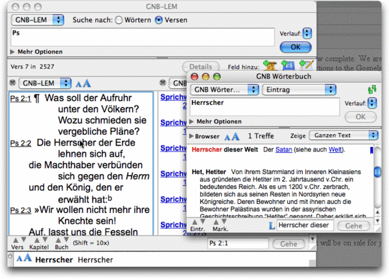Image resolution: width=389 pixels, height=279 pixels.
Task: Click the Ps 2:3 verse reference
Action: 20,210
